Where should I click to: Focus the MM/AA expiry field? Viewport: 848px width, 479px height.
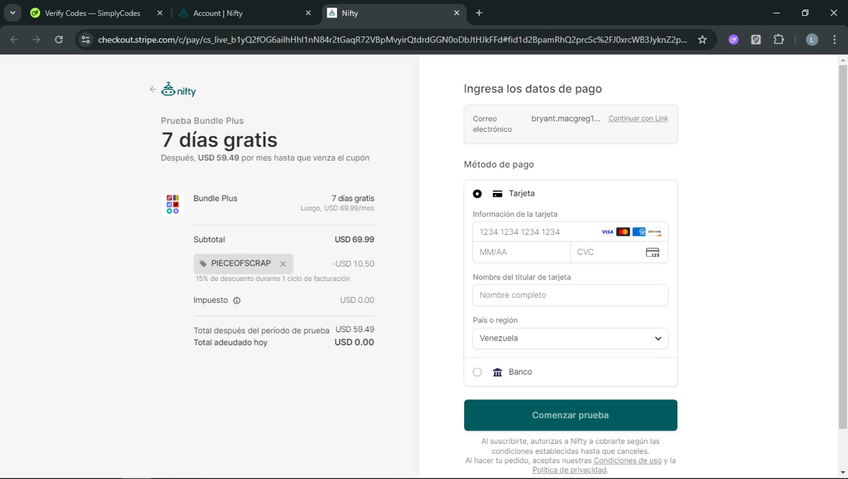click(521, 252)
